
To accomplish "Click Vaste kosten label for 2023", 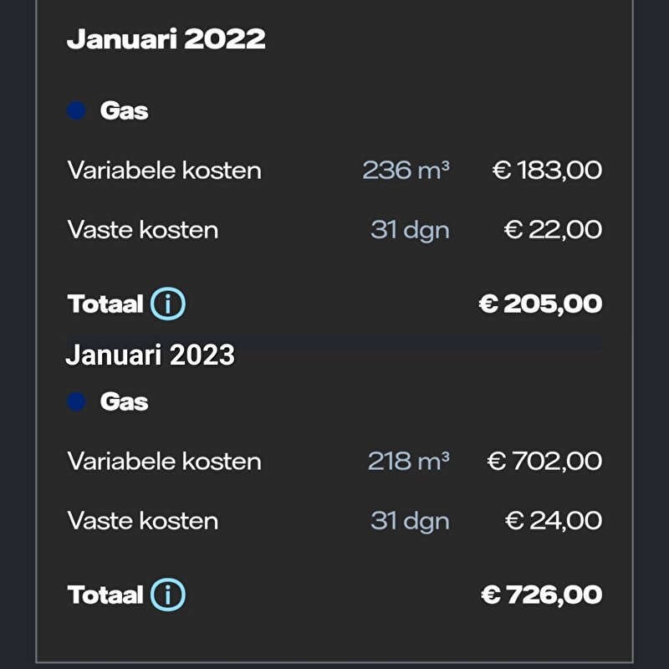I will coord(142,521).
